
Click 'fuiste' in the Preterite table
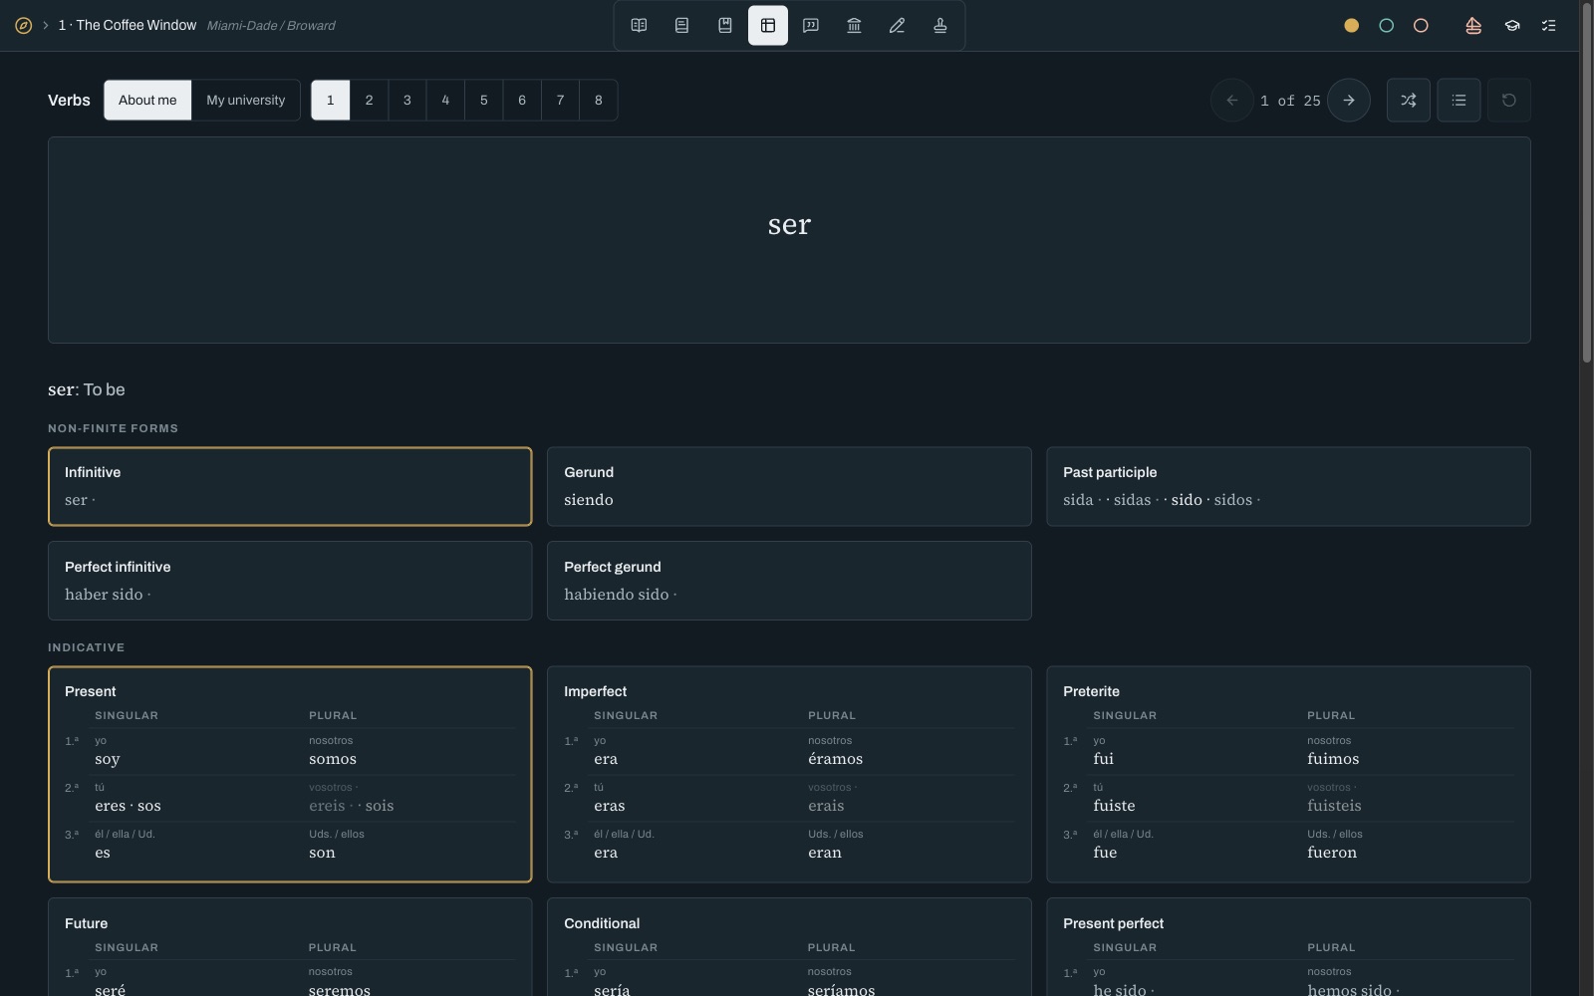tap(1114, 806)
